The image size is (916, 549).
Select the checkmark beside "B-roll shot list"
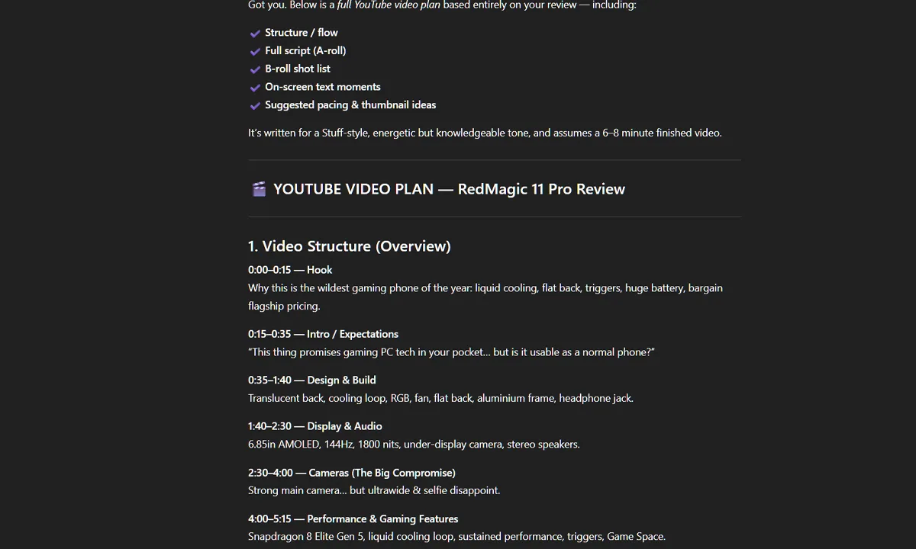(x=255, y=69)
